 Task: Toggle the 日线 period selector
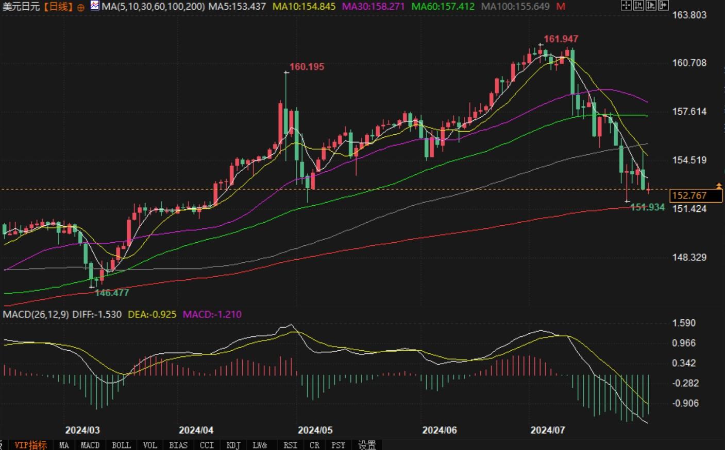click(x=58, y=7)
